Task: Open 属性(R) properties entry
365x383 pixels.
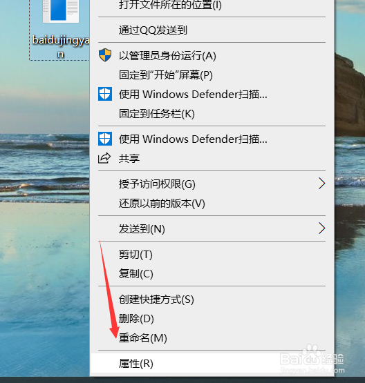Action: point(212,363)
